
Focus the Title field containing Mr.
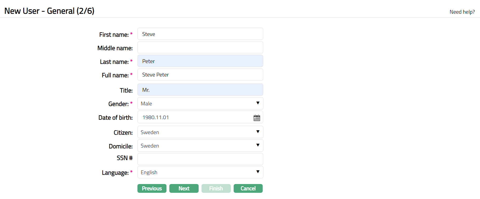pos(200,90)
